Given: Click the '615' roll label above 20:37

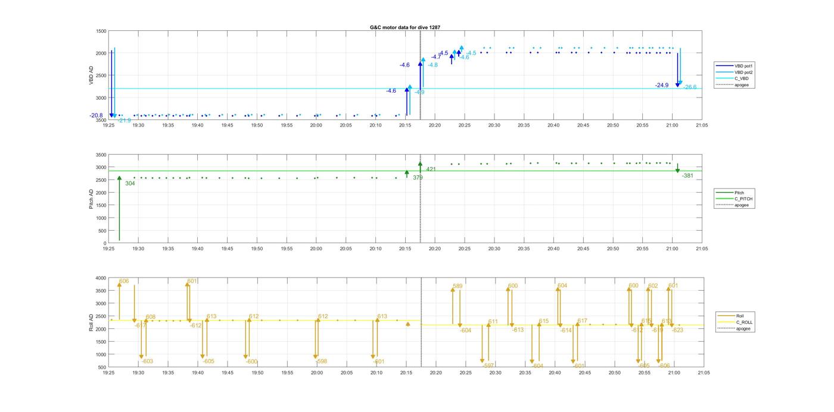Looking at the screenshot, I should 544,321.
